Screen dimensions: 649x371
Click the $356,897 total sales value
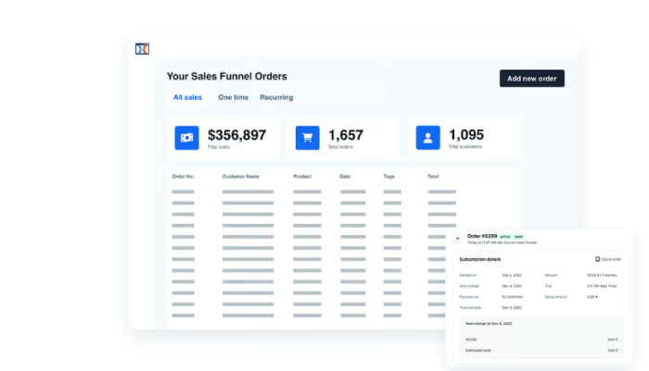(x=236, y=135)
